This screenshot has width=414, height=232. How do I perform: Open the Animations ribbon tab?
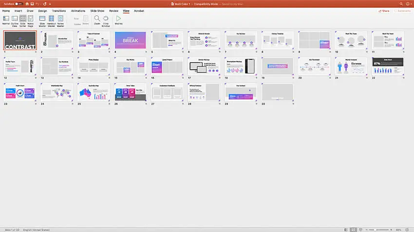(x=78, y=11)
